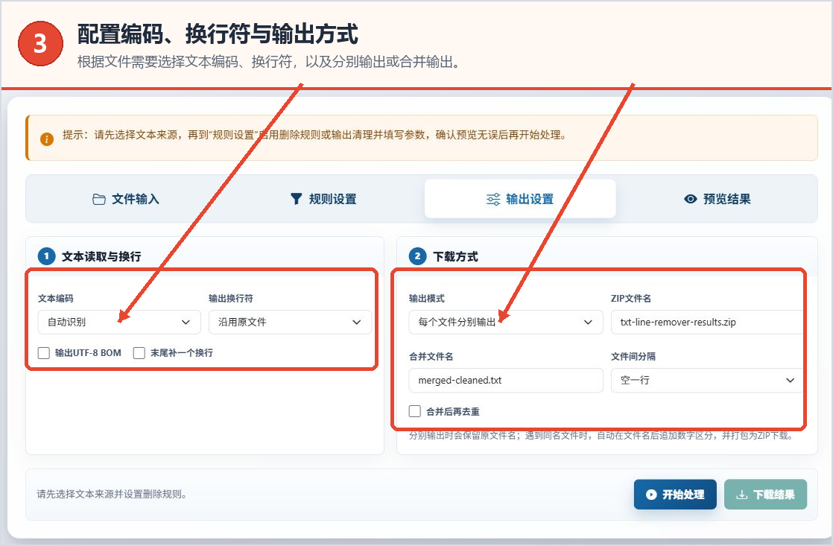Open the 输出模式 dropdown showing 每个文件分别输出

click(506, 322)
